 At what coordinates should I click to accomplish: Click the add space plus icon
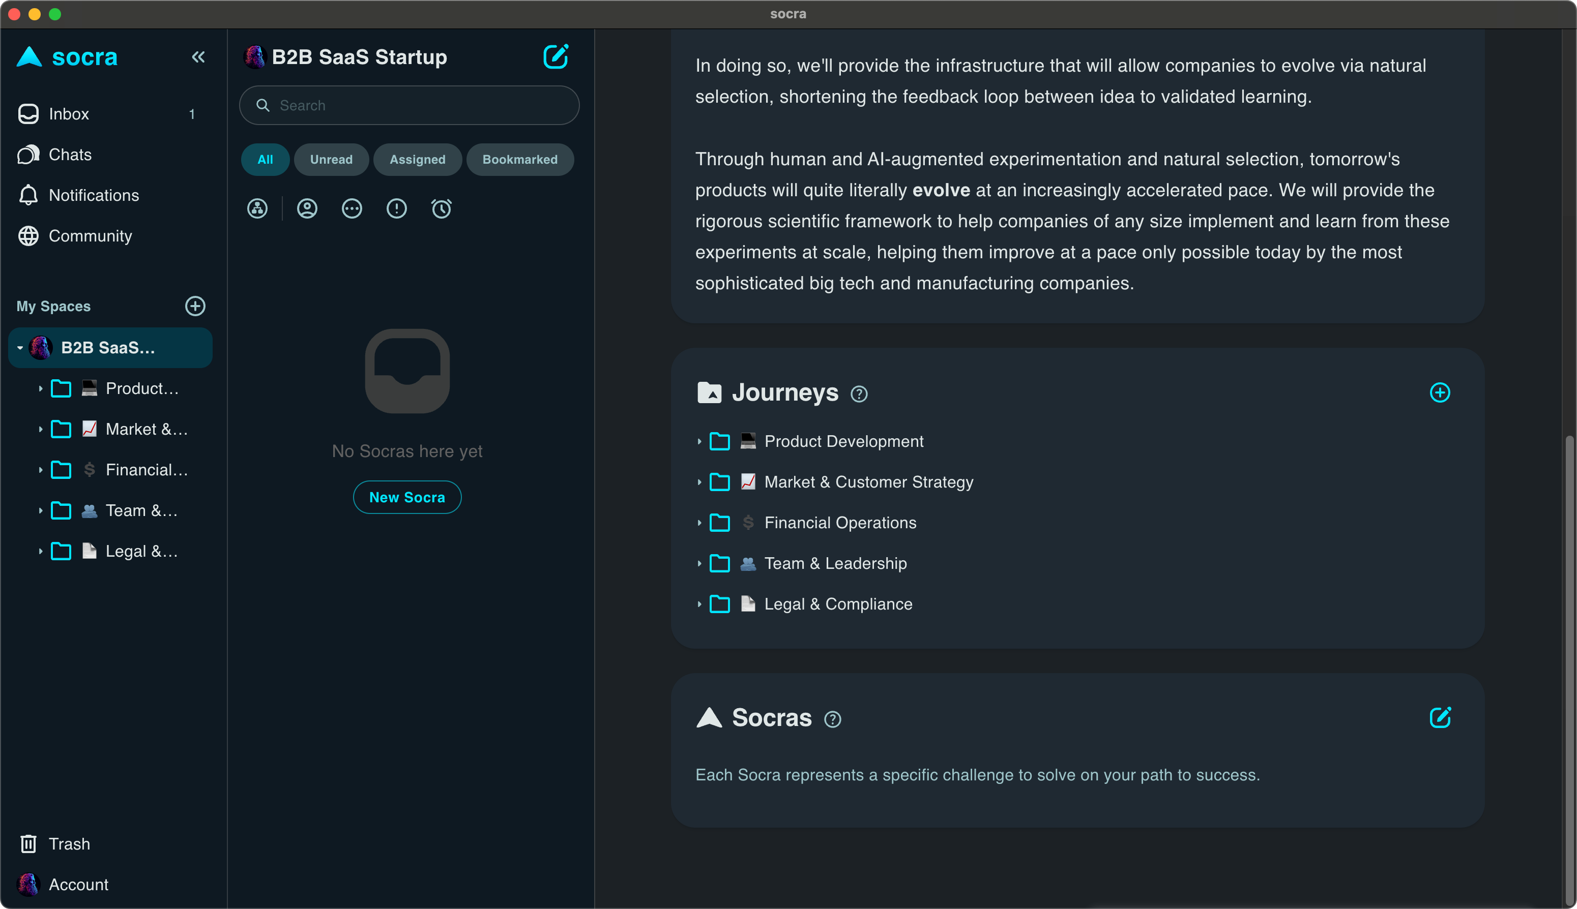point(195,306)
